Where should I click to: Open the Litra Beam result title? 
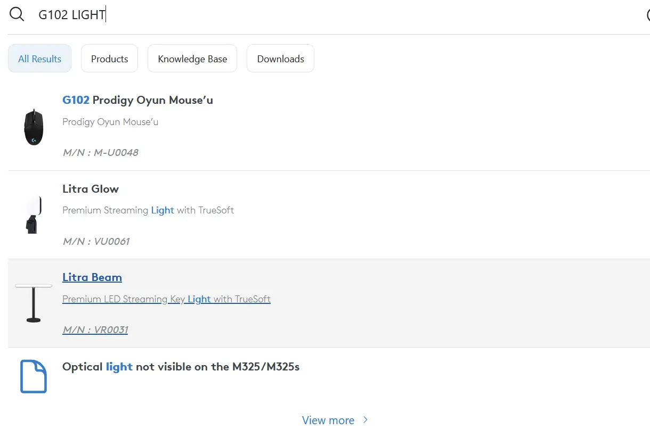tap(92, 277)
